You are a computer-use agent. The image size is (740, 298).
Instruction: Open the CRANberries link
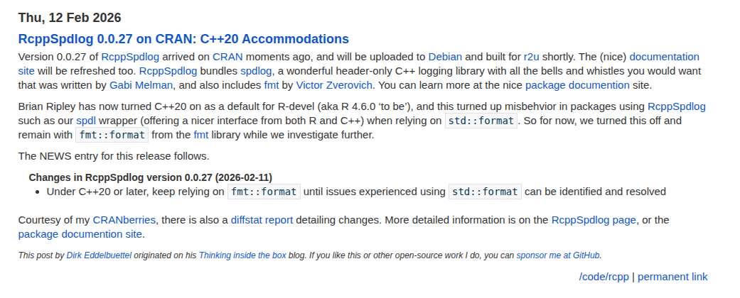[x=124, y=220]
